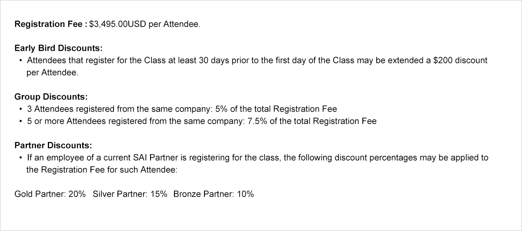Click the $200 discount text
This screenshot has width=522, height=231.
pos(460,60)
